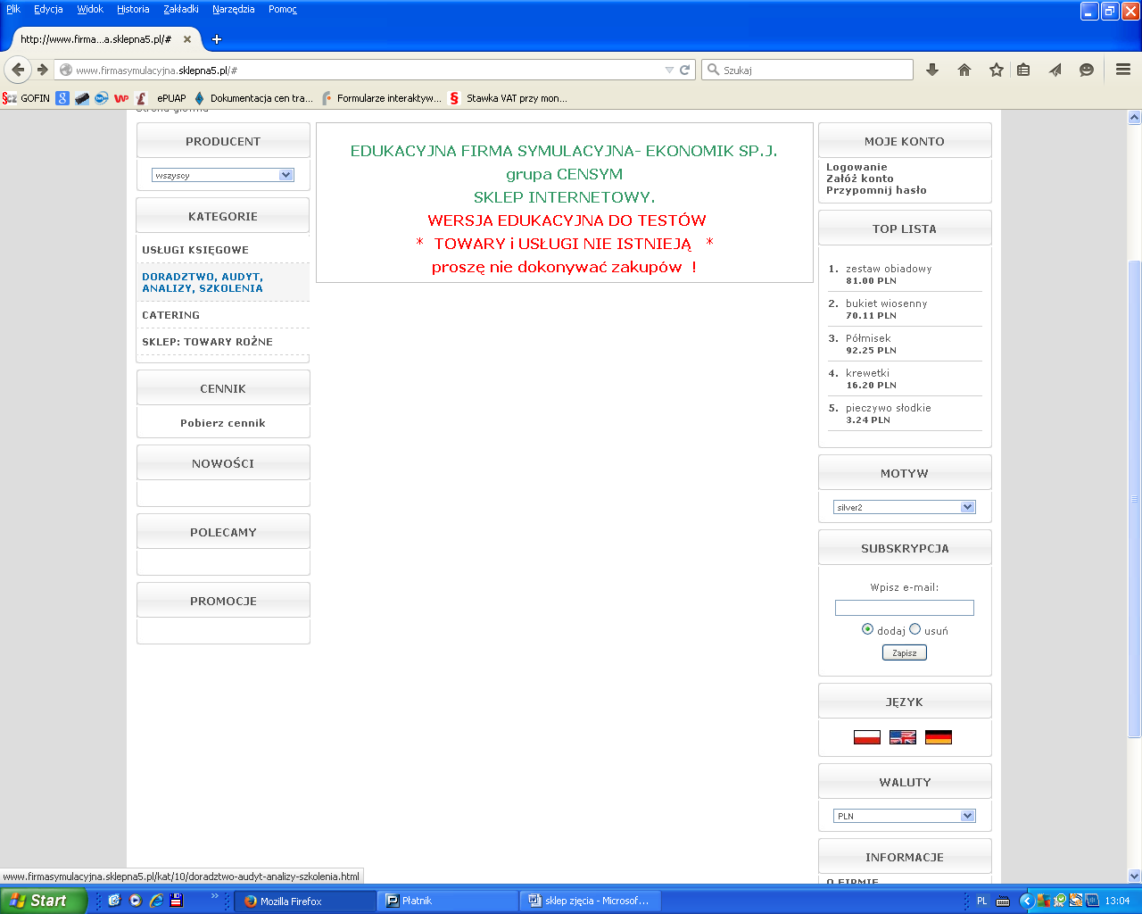Open bukiet wiosenny in top list

(886, 303)
